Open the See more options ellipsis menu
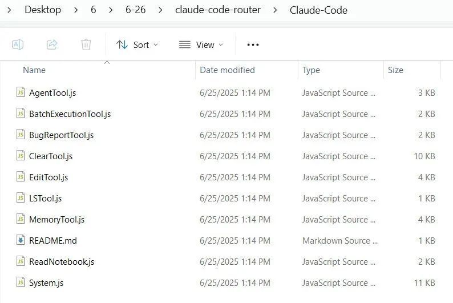The image size is (453, 303). coord(253,45)
